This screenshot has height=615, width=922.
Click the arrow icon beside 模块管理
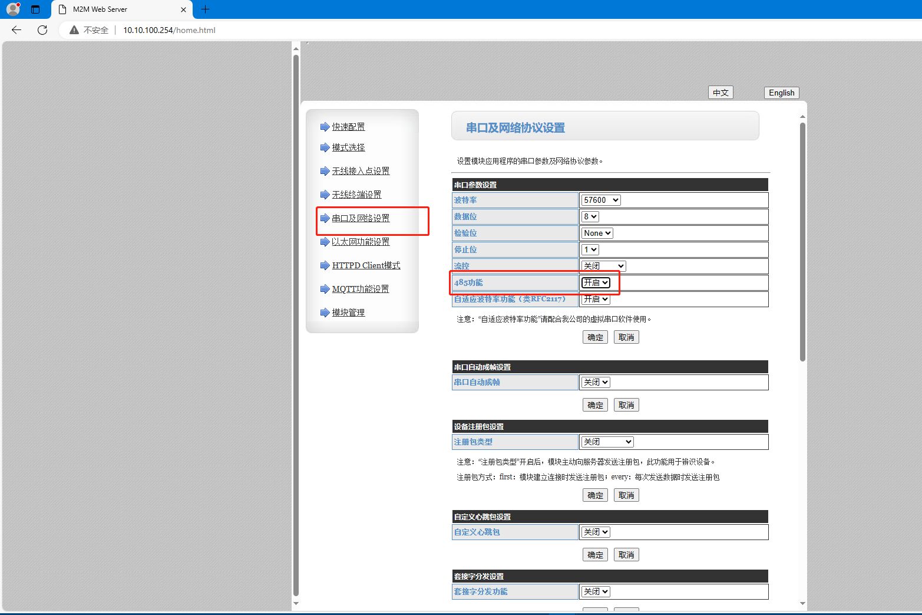[x=325, y=313]
